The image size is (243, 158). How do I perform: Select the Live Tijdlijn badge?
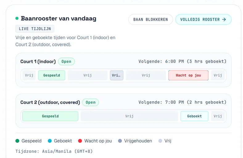(35, 29)
